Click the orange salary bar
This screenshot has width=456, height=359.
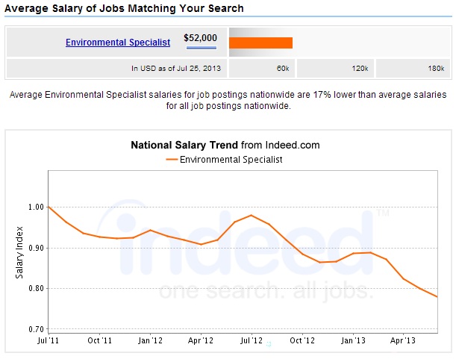tap(260, 43)
